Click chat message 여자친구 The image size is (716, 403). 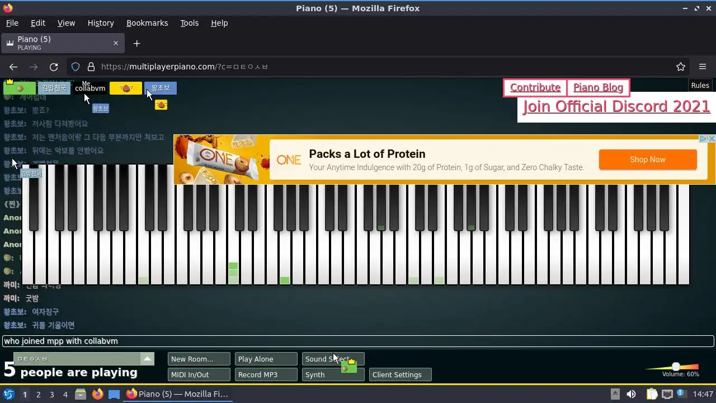click(45, 312)
